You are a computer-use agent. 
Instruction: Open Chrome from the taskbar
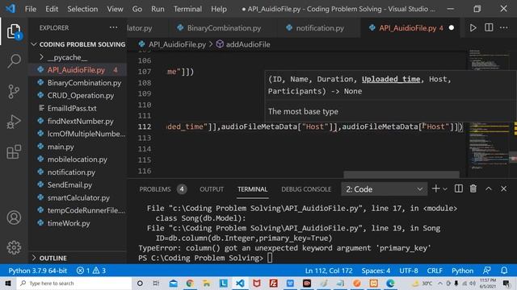click(x=190, y=283)
